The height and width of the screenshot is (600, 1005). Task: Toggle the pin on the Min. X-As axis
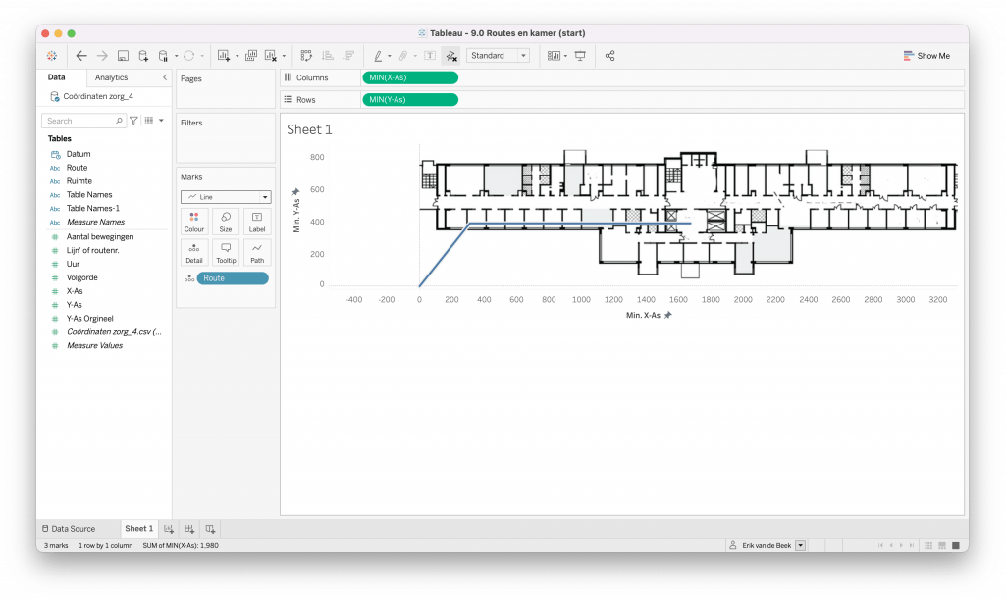(x=668, y=315)
